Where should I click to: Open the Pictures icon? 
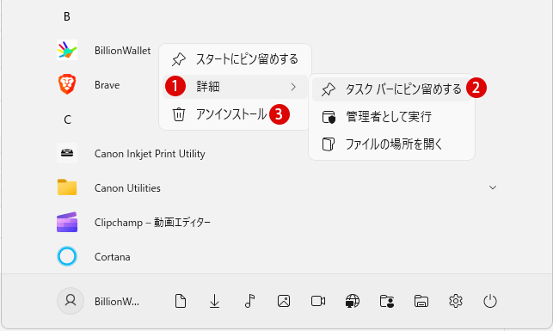(284, 301)
